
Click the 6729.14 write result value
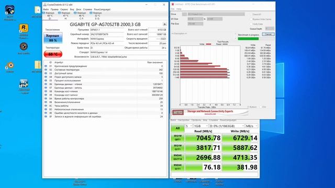(245, 138)
